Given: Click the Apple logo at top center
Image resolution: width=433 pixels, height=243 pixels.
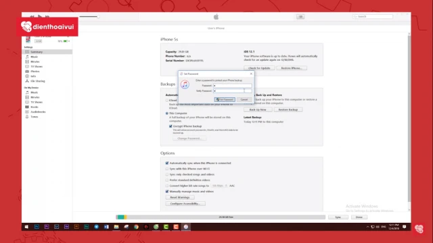Looking at the screenshot, I should (216, 17).
